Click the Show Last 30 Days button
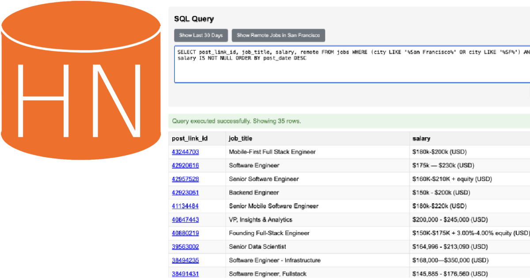This screenshot has height=278, width=530. tap(201, 35)
